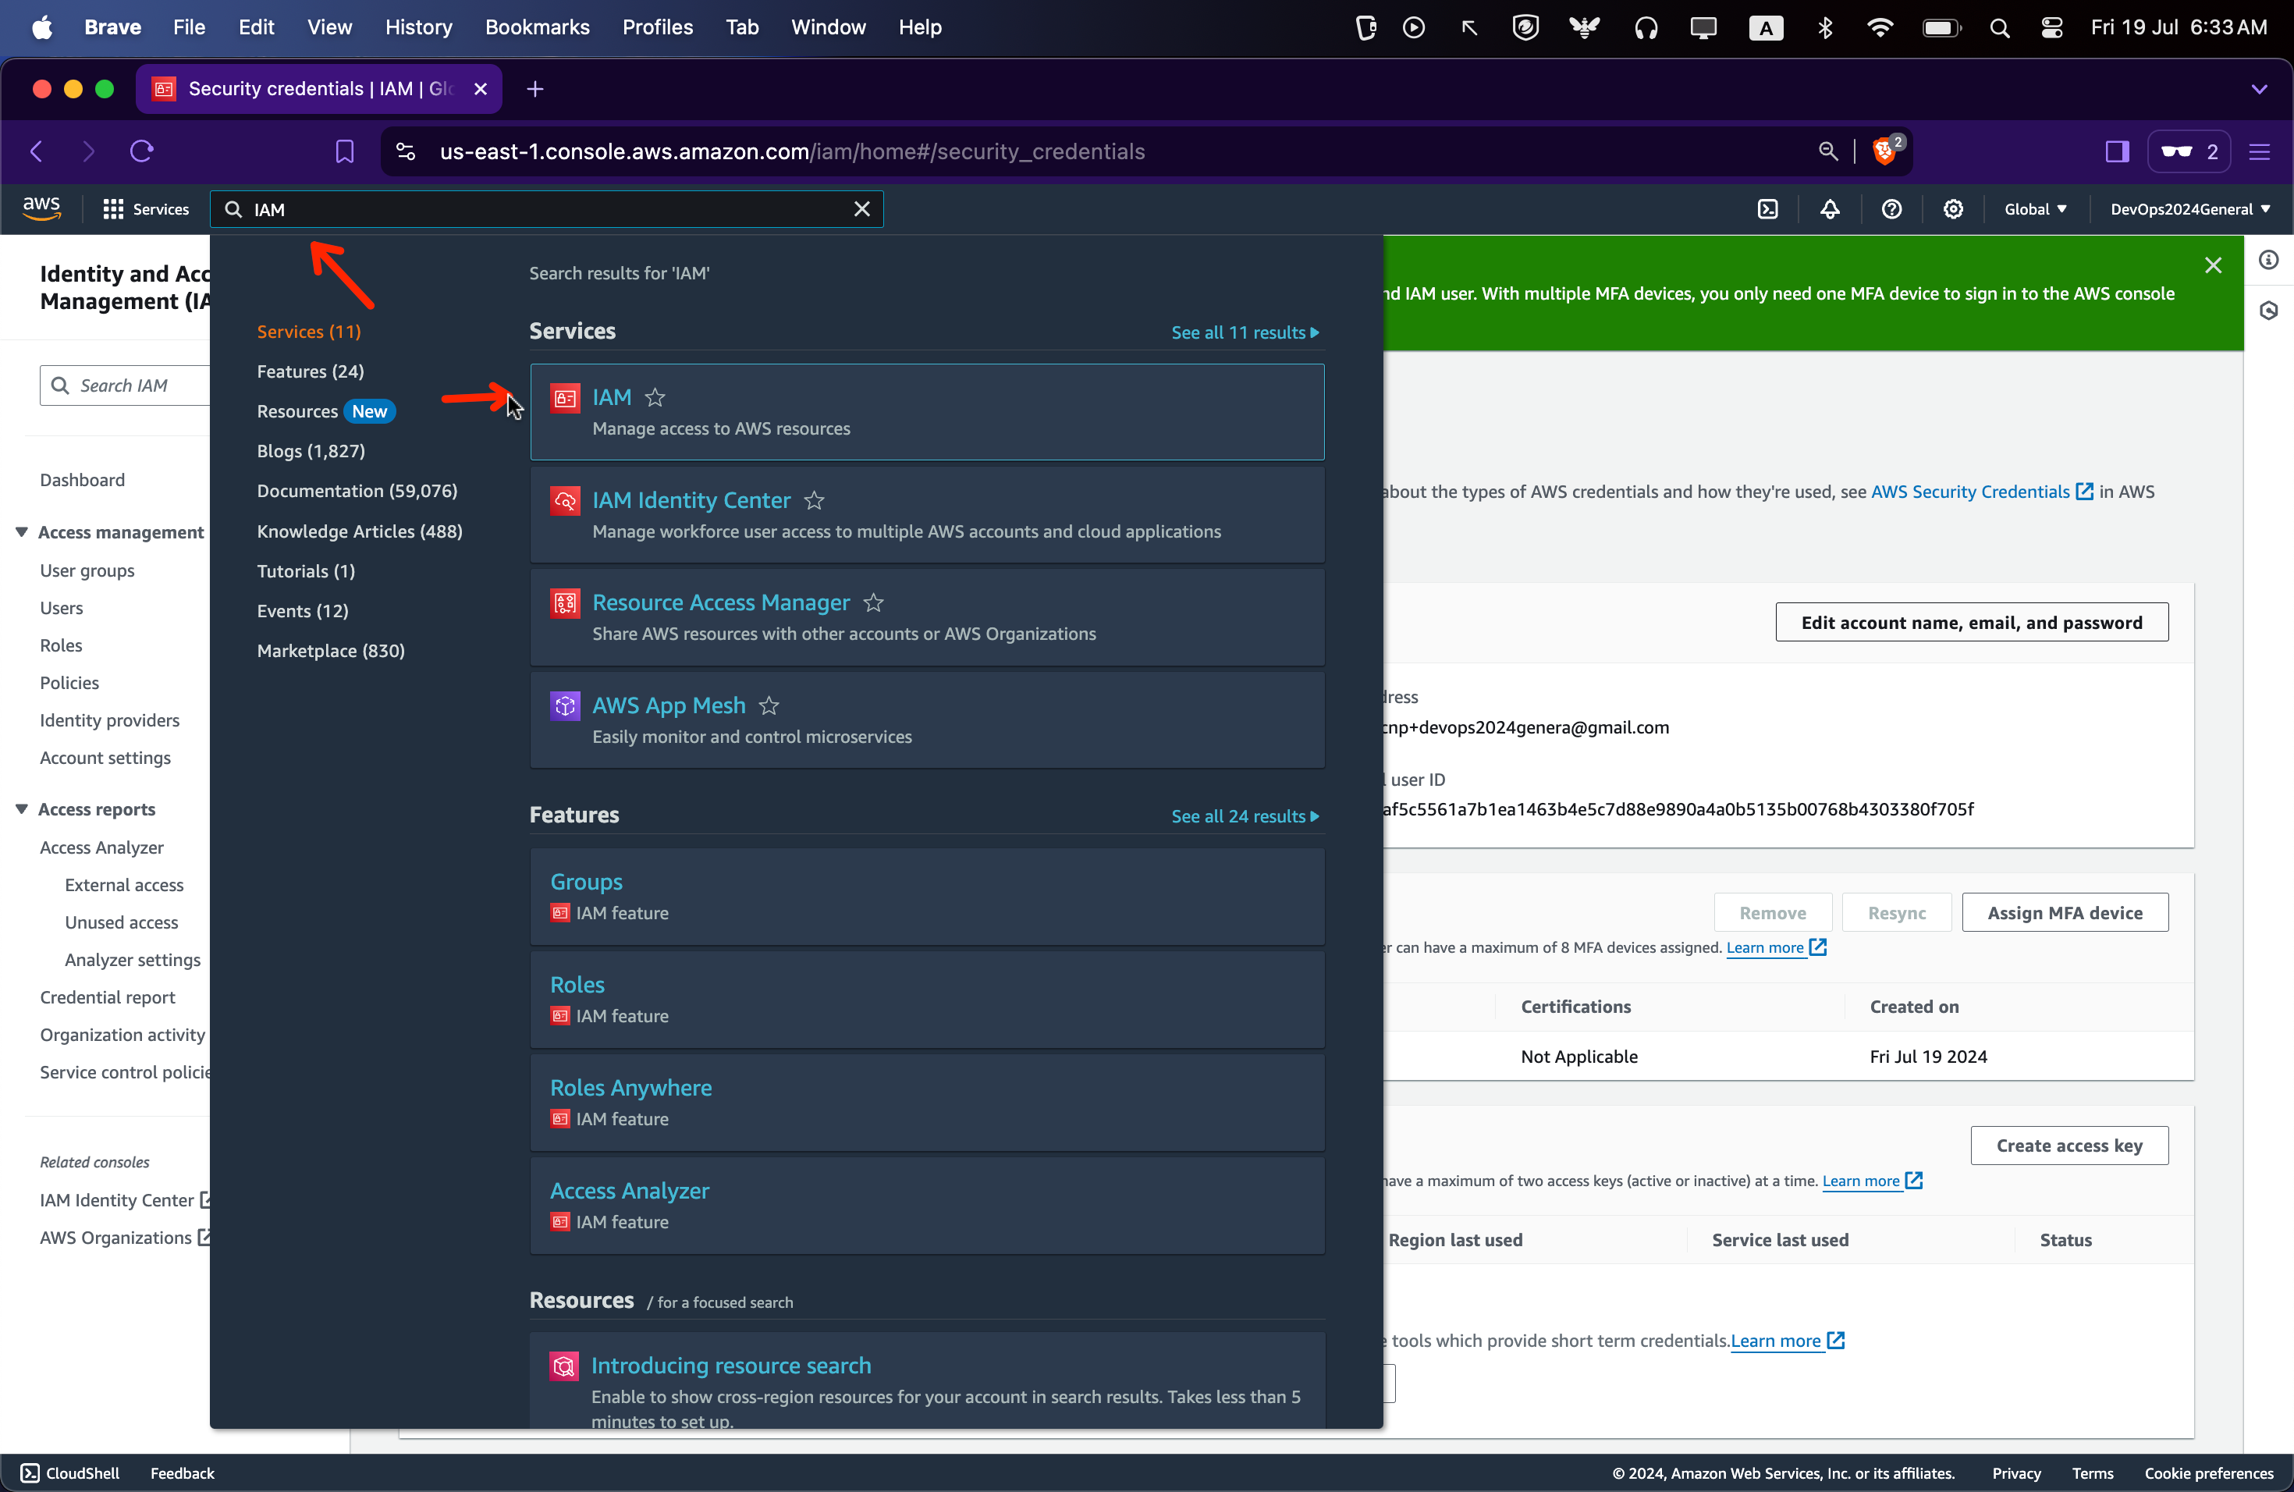2294x1492 pixels.
Task: Open the AWS console settings gear
Action: tap(1953, 209)
